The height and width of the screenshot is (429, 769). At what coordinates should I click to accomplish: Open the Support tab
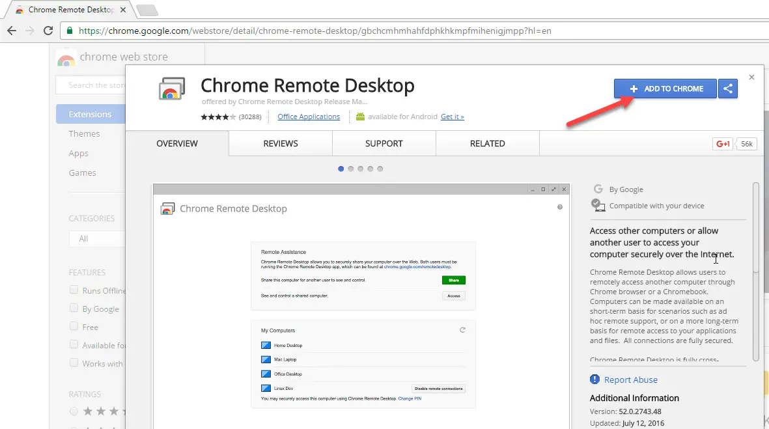(x=384, y=144)
